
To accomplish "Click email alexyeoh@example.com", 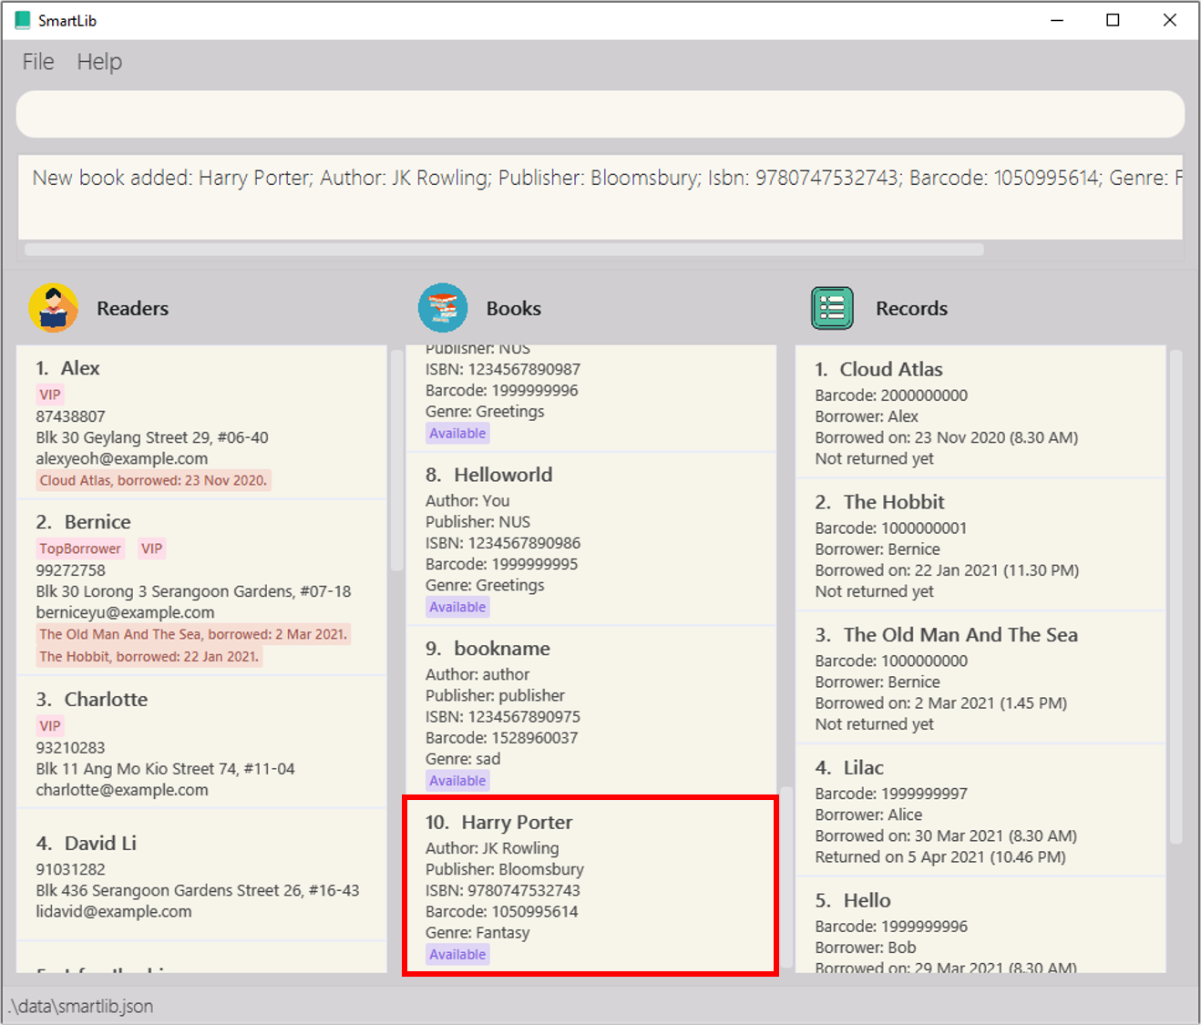I will [122, 458].
